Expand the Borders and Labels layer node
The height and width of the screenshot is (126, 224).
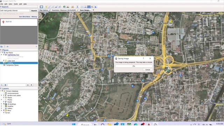[1, 95]
